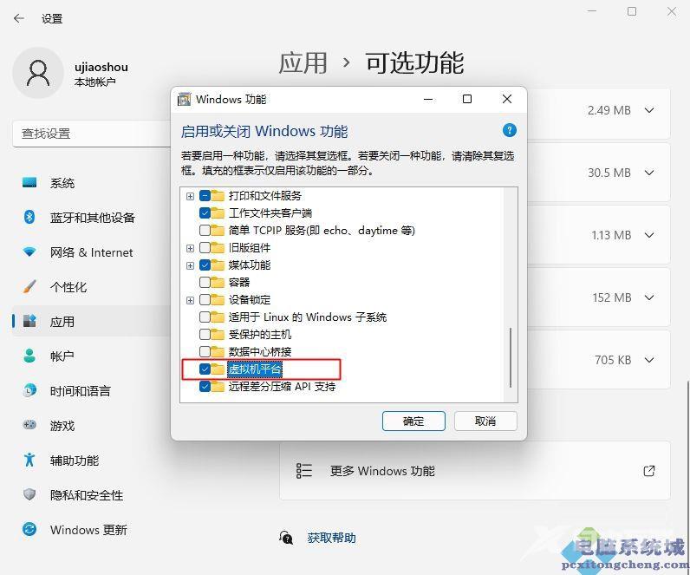Check the 设备锁定 checkbox
690x575 pixels.
[x=205, y=300]
